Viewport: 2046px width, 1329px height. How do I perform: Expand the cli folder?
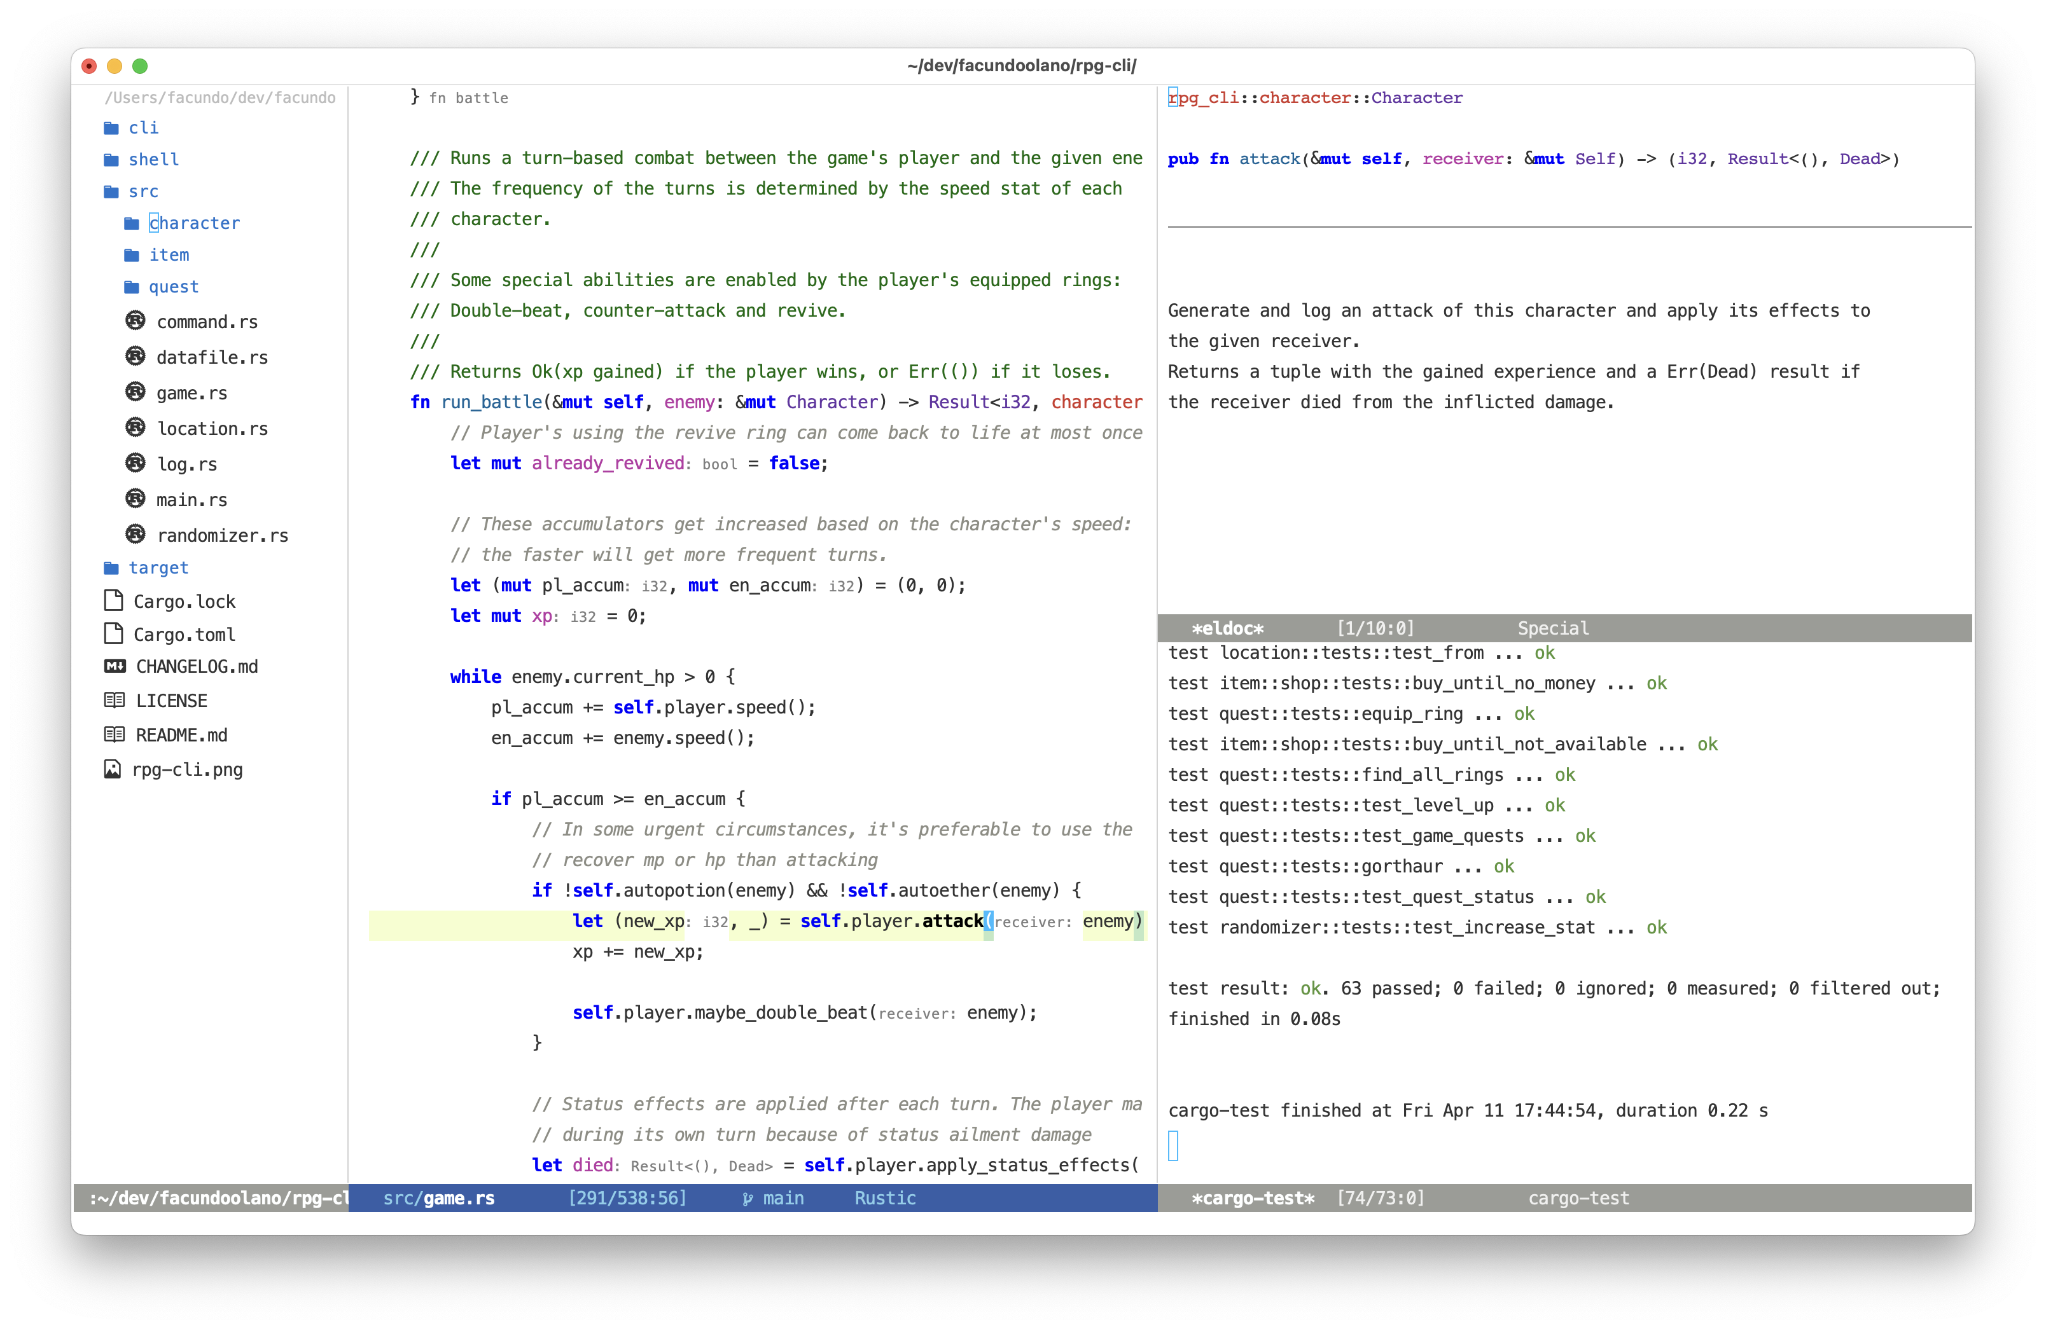[x=143, y=128]
